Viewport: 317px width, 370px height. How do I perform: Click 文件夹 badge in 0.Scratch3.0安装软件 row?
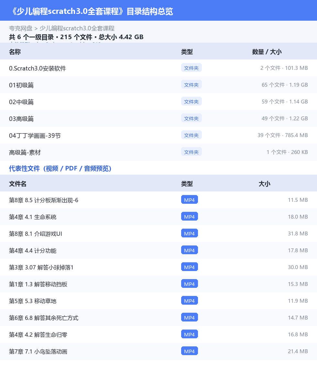click(x=191, y=68)
